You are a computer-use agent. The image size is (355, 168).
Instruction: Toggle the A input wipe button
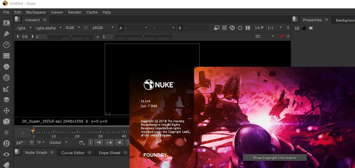(121, 28)
